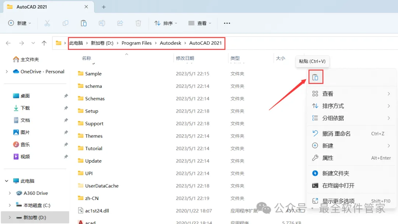Open the 查看 view dropdown in toolbar

coord(200,23)
